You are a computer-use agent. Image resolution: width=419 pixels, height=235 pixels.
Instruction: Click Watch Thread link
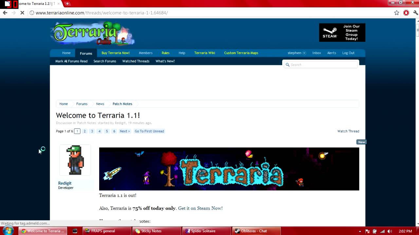pos(348,131)
